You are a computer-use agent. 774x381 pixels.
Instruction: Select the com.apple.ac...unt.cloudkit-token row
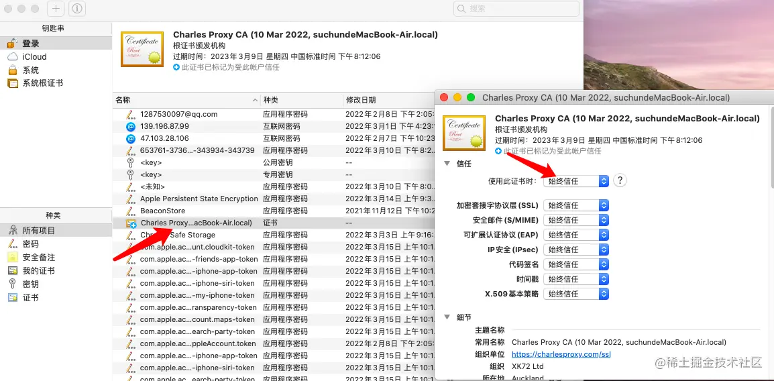click(274, 247)
